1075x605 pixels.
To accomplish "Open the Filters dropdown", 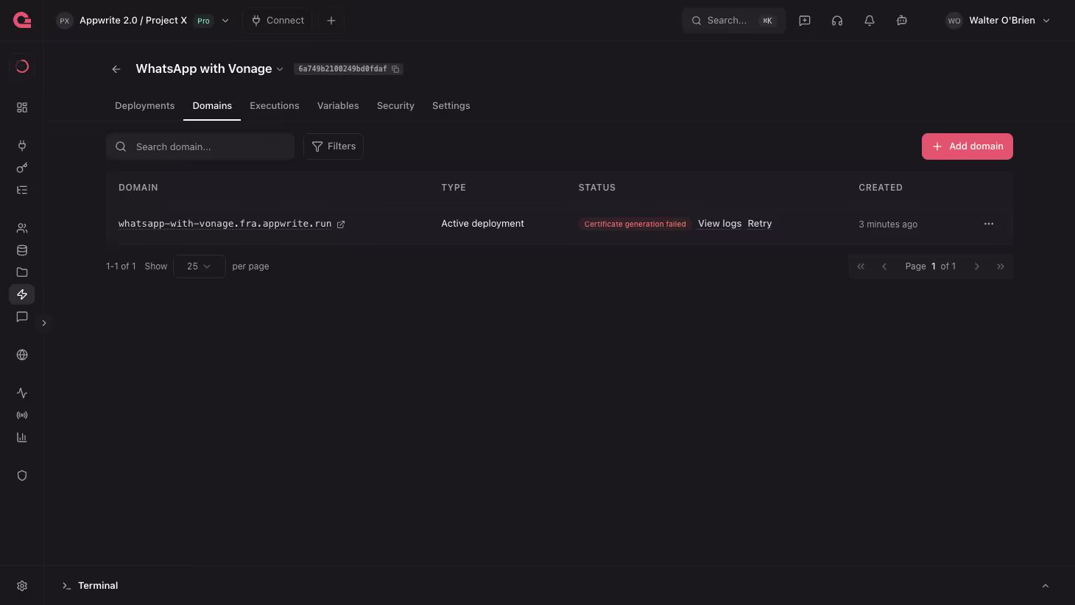I will 334,146.
